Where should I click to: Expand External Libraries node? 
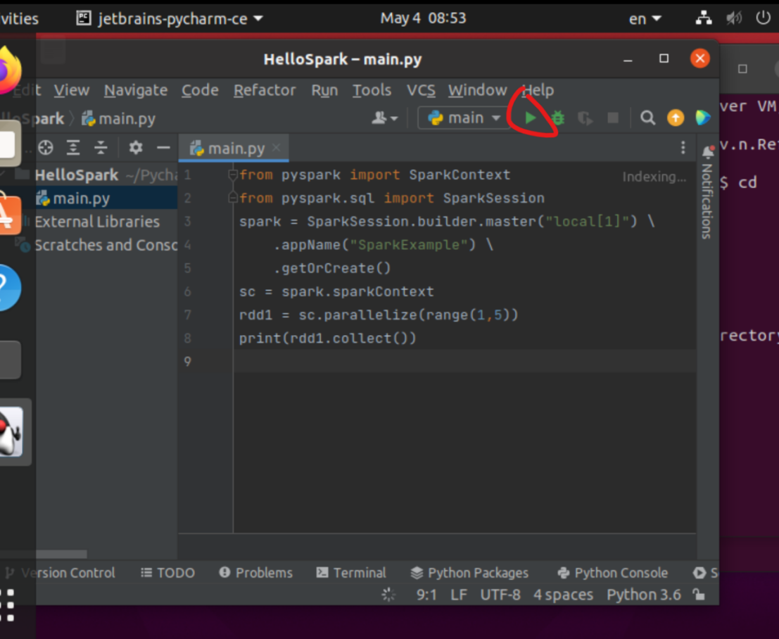[x=97, y=222]
